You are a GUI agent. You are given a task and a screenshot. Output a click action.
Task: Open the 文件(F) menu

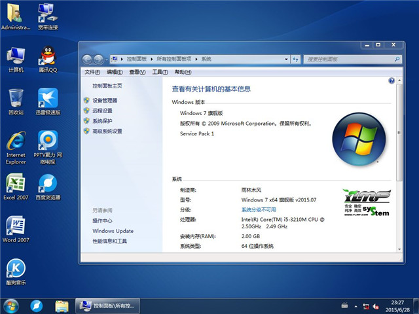[92, 72]
